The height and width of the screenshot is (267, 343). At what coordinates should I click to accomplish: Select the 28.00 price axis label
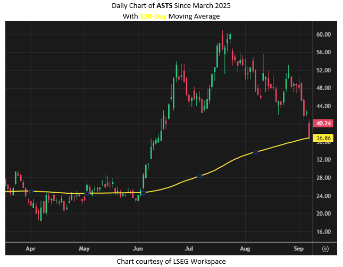pos(323,178)
